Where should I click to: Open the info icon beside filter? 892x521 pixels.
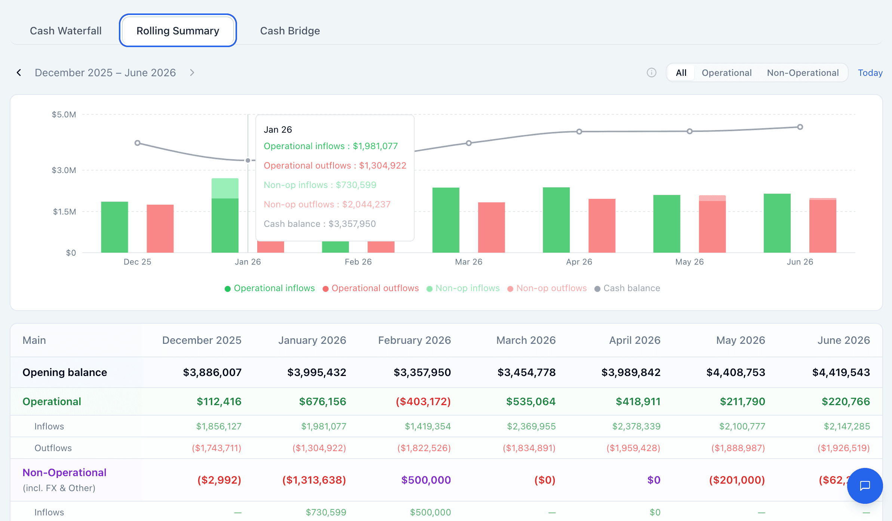tap(652, 73)
